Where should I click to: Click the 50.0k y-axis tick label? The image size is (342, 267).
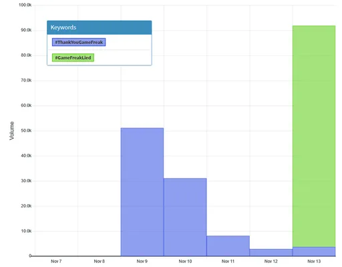click(x=26, y=131)
